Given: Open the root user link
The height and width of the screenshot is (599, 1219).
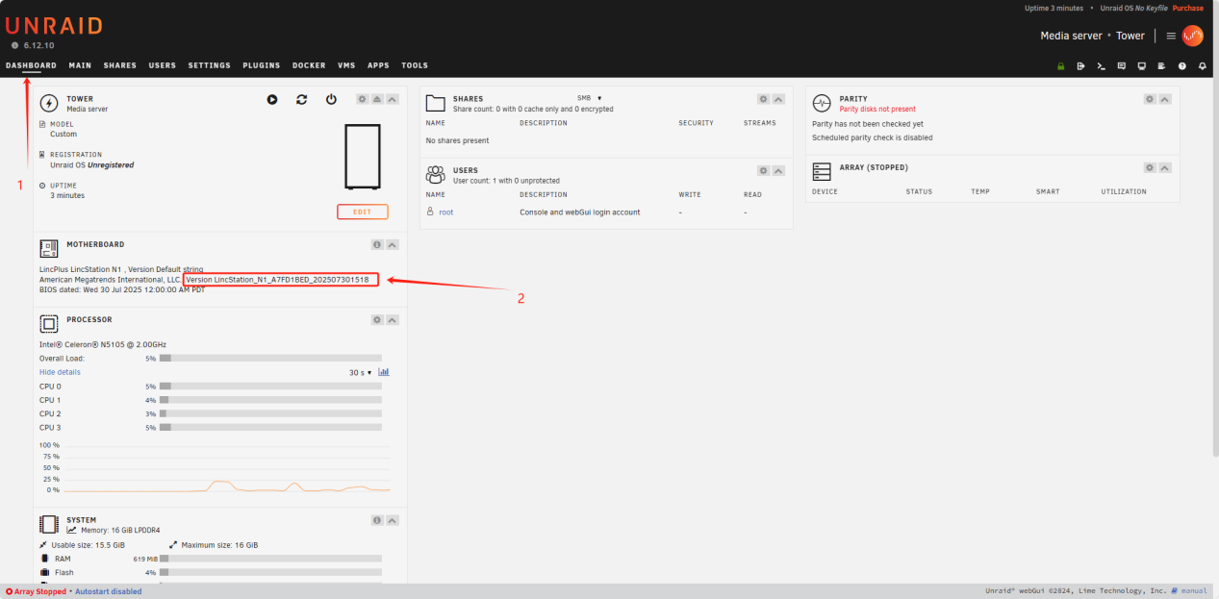Looking at the screenshot, I should [445, 212].
